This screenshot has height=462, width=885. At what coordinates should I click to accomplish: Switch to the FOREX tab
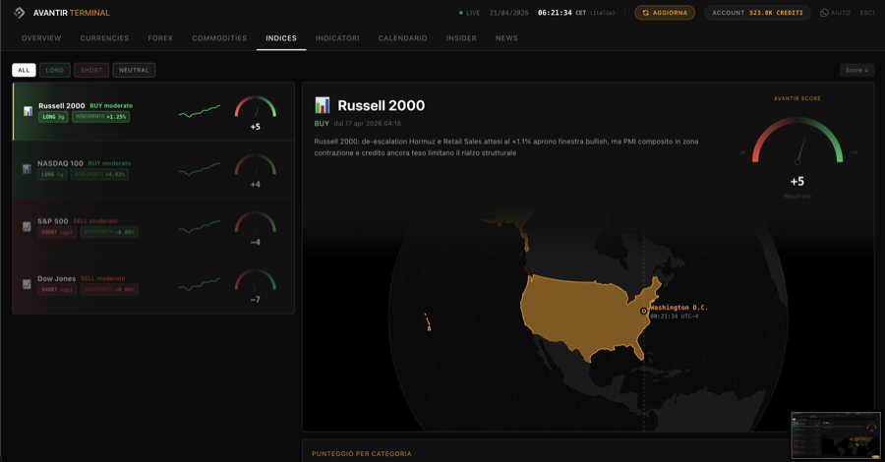(160, 37)
